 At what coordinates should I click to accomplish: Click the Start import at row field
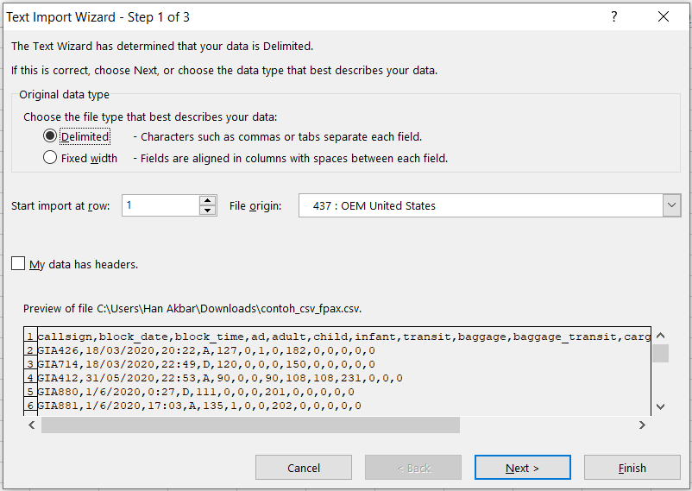(160, 205)
